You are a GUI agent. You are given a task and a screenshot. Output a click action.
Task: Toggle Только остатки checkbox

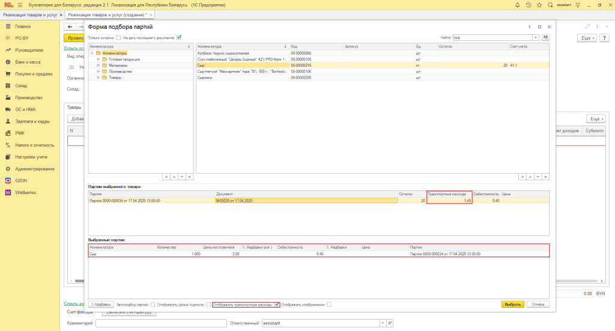(x=118, y=38)
